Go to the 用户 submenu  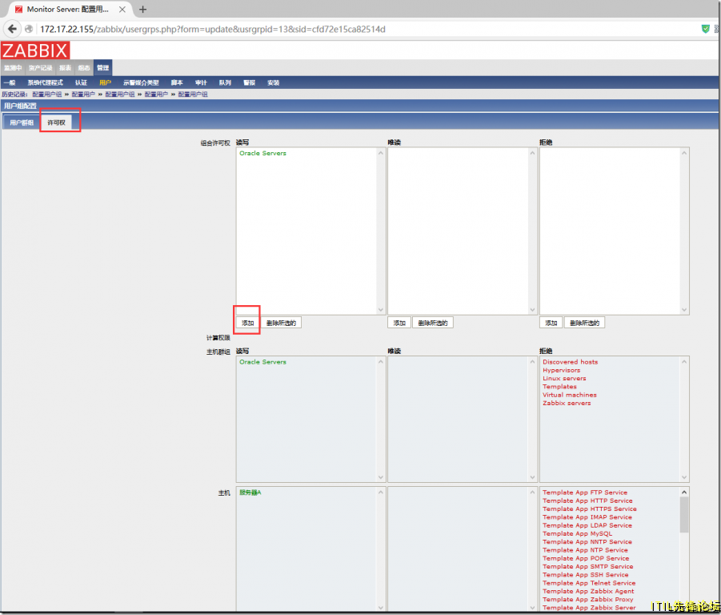click(x=105, y=82)
